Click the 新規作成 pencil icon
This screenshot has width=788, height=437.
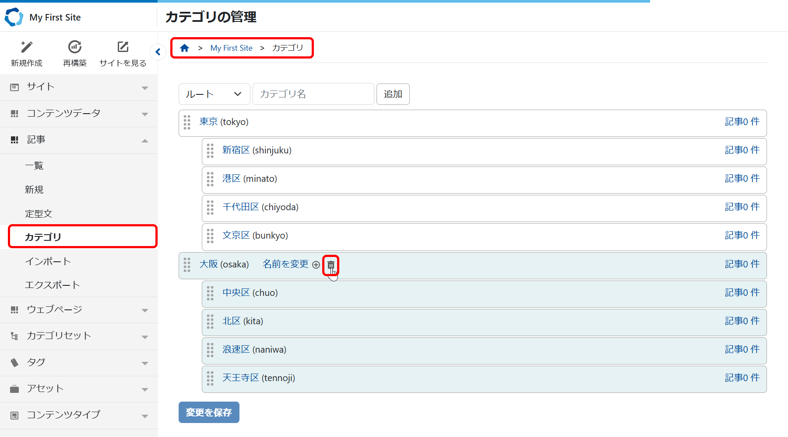[x=27, y=47]
